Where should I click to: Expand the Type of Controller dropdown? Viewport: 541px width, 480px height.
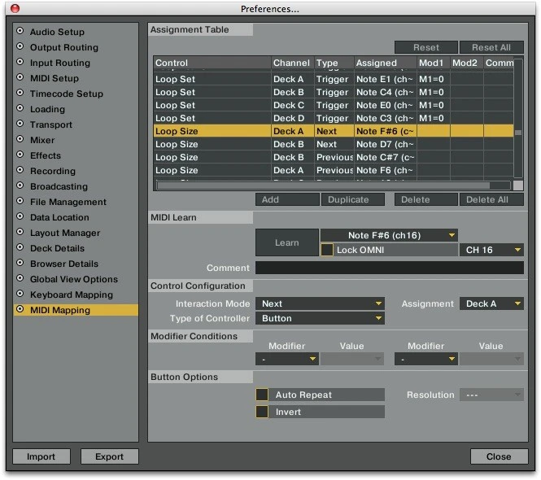click(321, 318)
